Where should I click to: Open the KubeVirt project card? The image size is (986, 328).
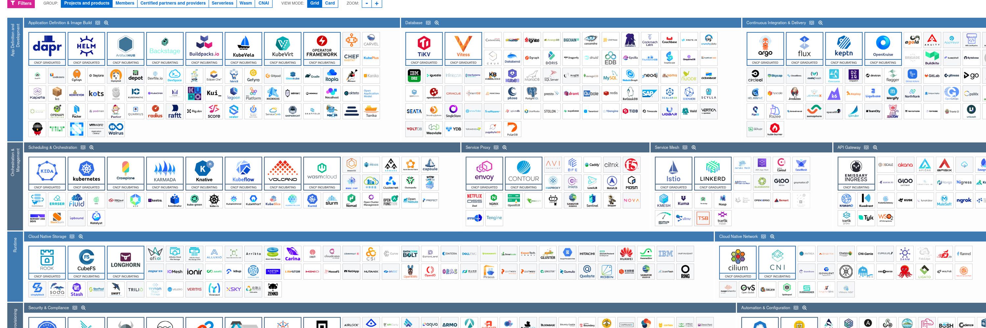pyautogui.click(x=283, y=49)
